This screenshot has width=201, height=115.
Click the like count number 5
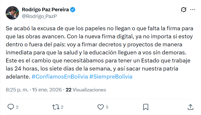(x=107, y=107)
